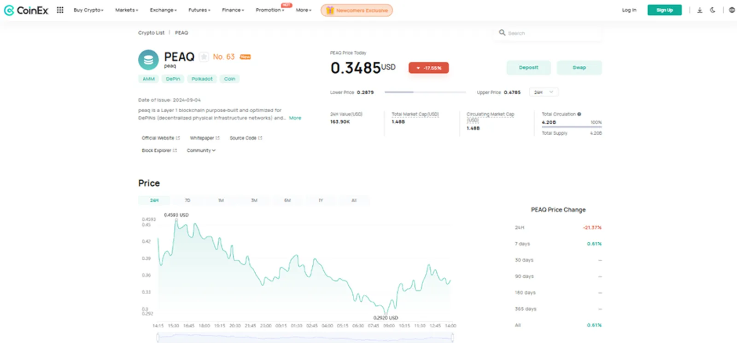
Task: Click the 24H Value 163.90K figure
Action: pyautogui.click(x=340, y=122)
